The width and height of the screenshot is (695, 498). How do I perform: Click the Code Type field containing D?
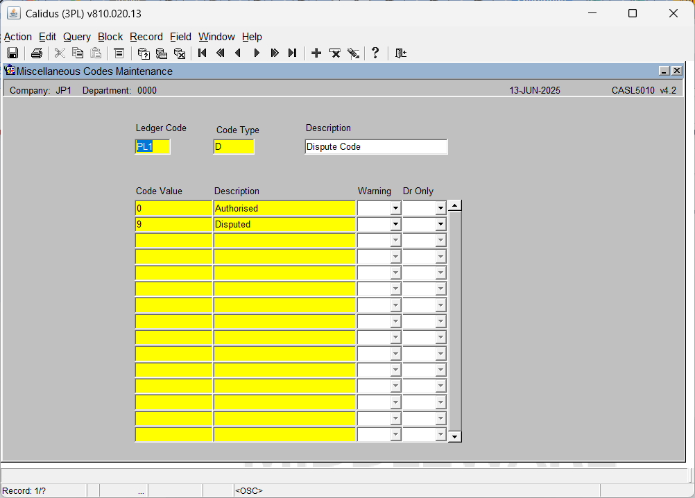coord(234,146)
